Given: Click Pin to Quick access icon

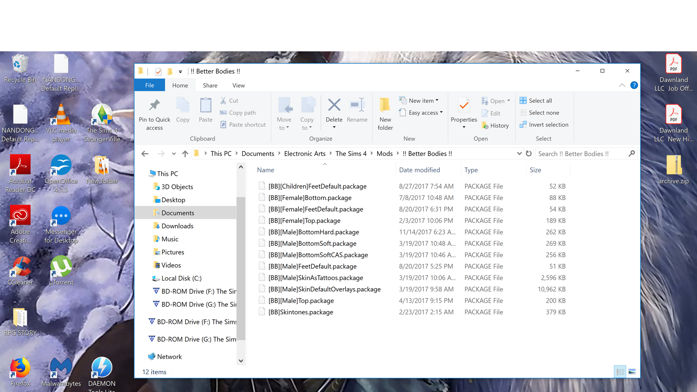Looking at the screenshot, I should (x=154, y=105).
